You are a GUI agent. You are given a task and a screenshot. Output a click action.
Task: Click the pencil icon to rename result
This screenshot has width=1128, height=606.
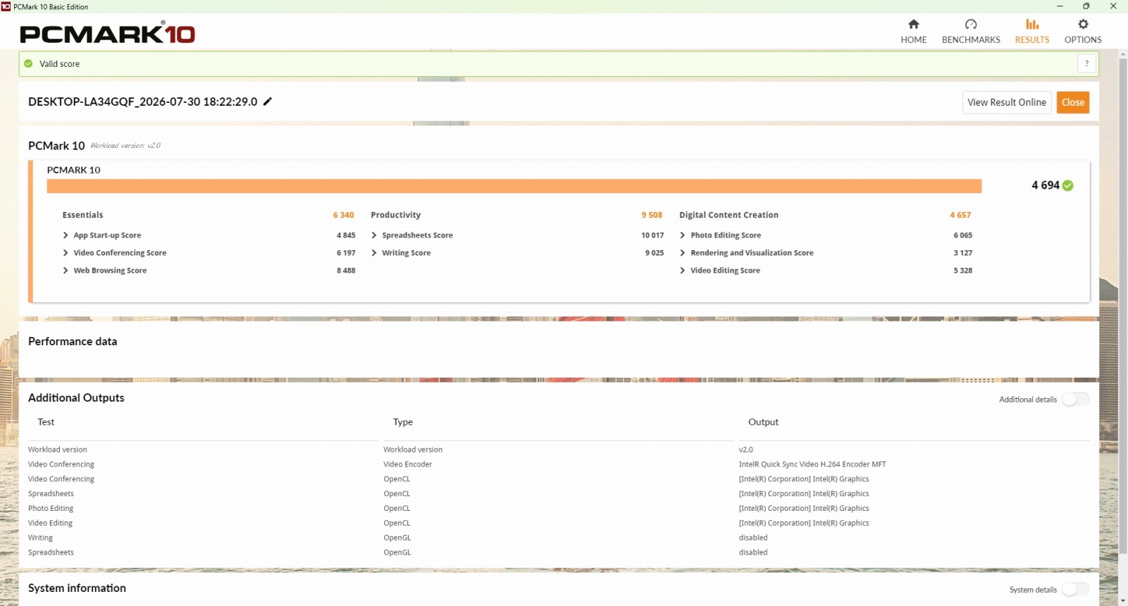(x=268, y=101)
